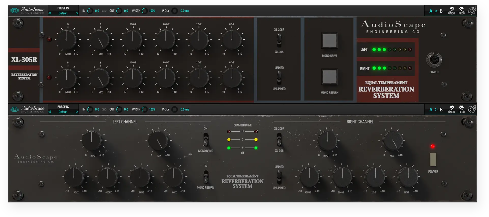The height and width of the screenshot is (217, 489).
Task: Toggle MONO DRIVE switch on bottom unit
Action: click(206, 140)
